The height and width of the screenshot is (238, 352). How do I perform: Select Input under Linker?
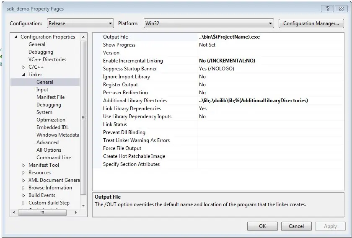point(42,90)
